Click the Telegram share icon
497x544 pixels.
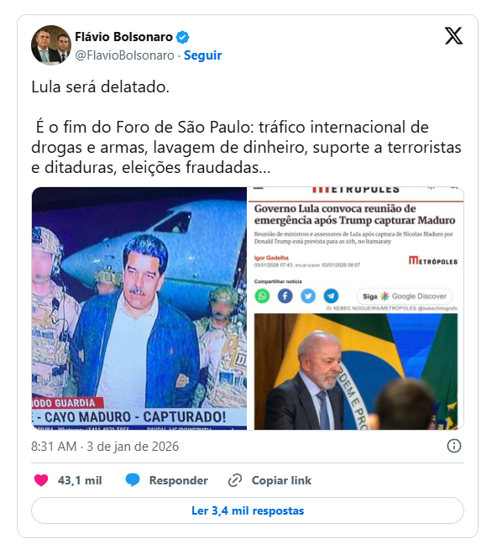pos(331,296)
